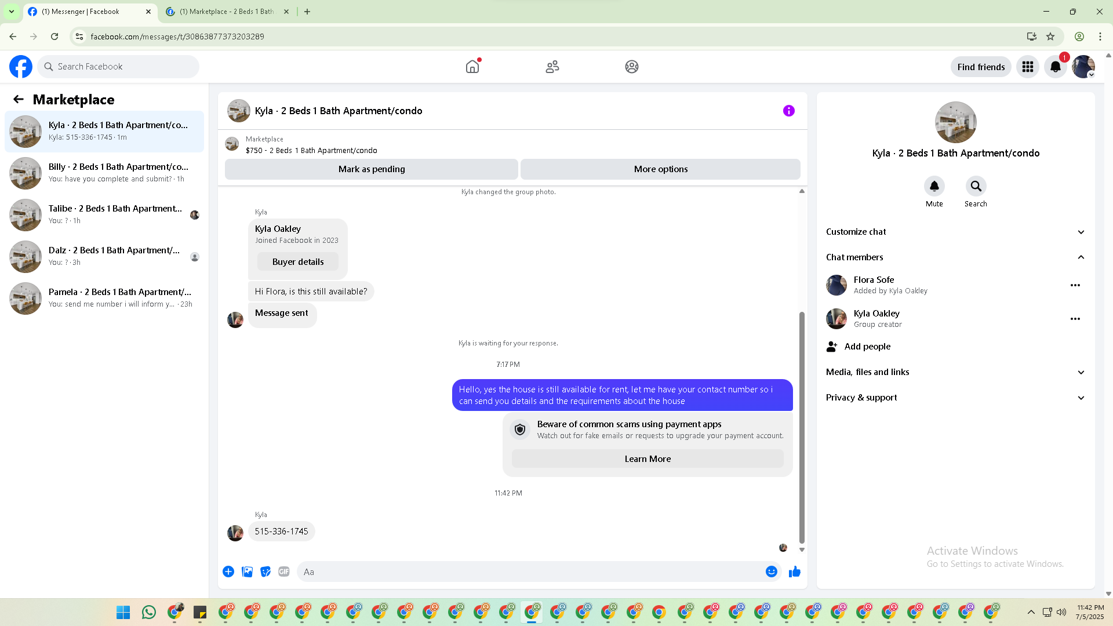
Task: Open the notifications bell in header
Action: click(x=1055, y=67)
